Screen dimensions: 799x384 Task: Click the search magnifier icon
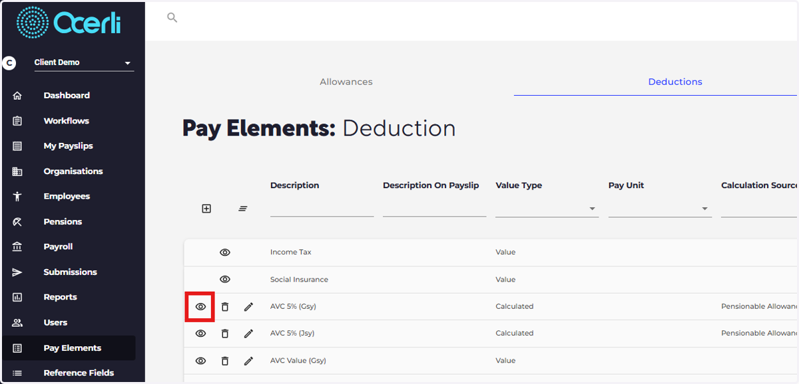point(172,18)
